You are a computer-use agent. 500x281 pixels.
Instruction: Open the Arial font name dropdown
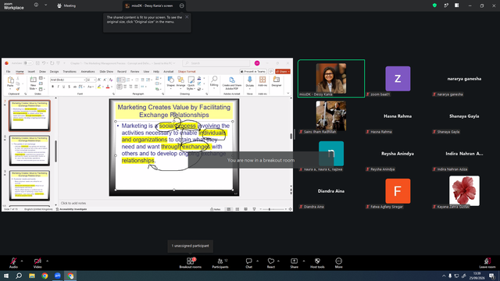tap(84, 80)
